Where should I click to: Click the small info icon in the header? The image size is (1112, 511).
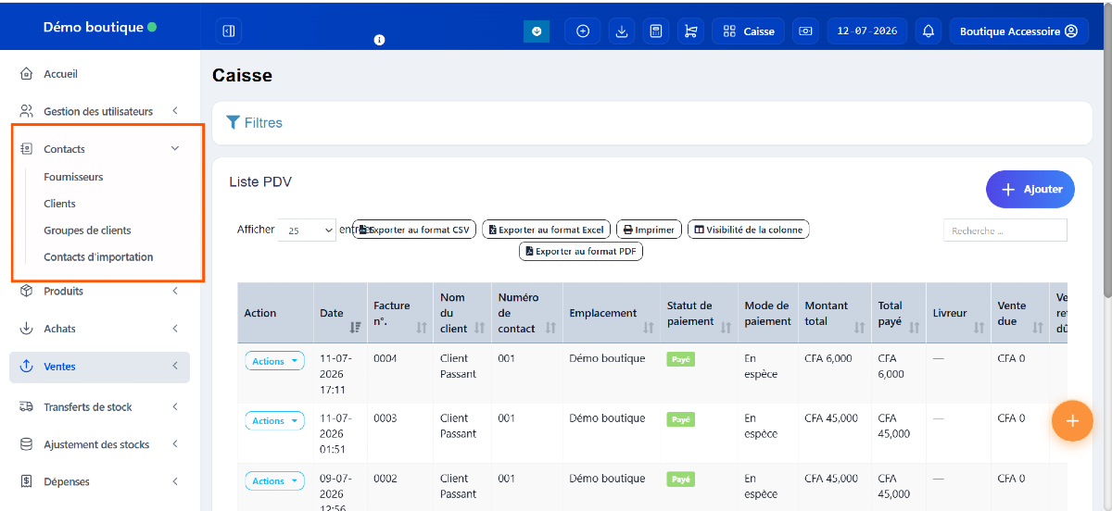pos(379,40)
